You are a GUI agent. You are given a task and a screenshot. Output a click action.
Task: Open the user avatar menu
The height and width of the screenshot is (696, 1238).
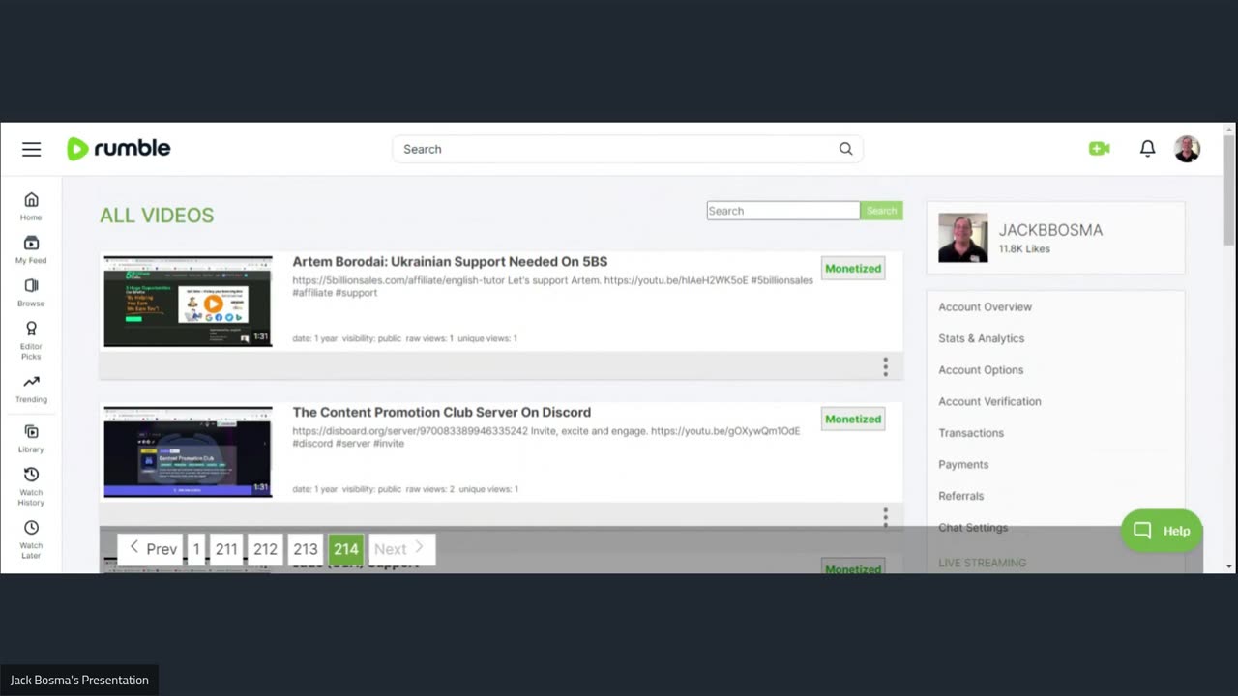coord(1187,149)
